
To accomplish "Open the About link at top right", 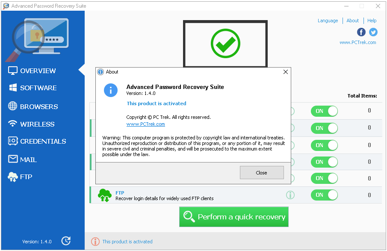I will click(x=352, y=21).
